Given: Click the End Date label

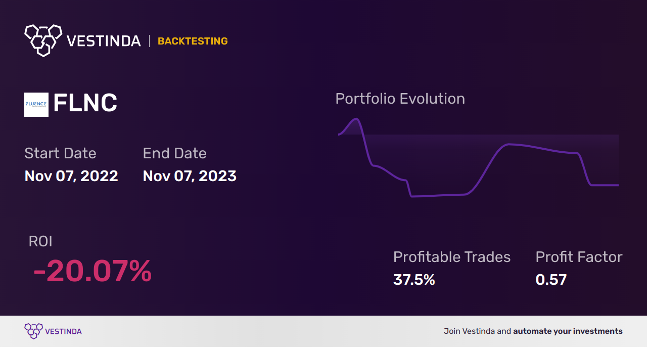Looking at the screenshot, I should click(x=174, y=153).
